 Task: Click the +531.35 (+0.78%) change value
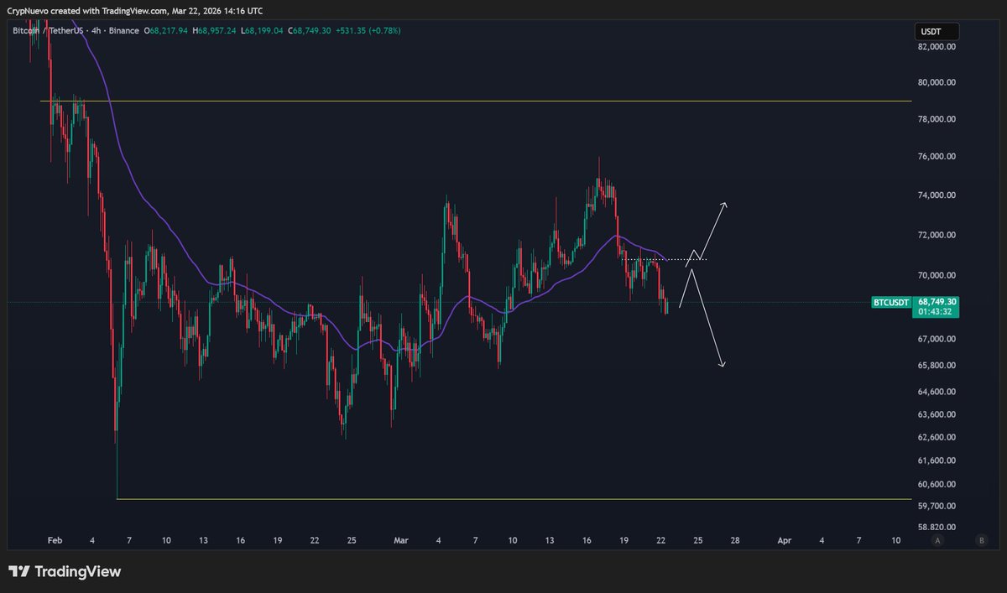[368, 31]
